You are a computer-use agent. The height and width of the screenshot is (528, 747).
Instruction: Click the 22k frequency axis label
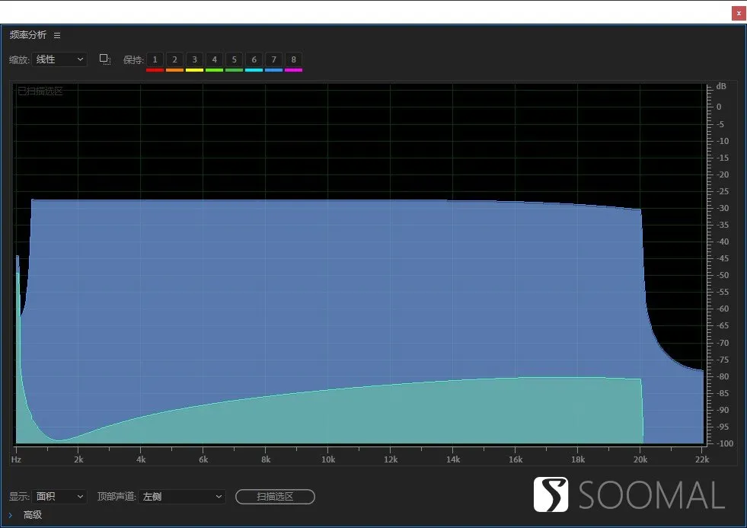point(702,459)
